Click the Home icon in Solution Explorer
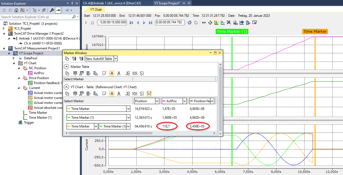343x175 pixels. [x=16, y=10]
